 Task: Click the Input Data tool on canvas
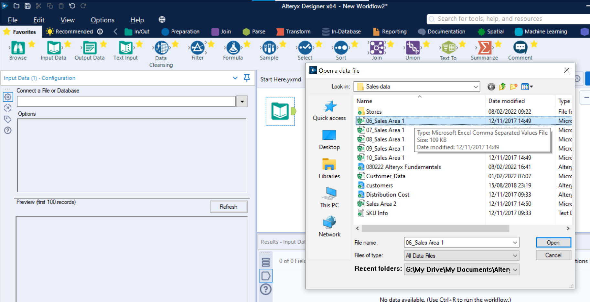coord(280,111)
